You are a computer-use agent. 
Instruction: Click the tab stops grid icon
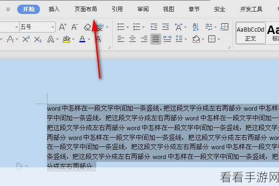(225, 27)
